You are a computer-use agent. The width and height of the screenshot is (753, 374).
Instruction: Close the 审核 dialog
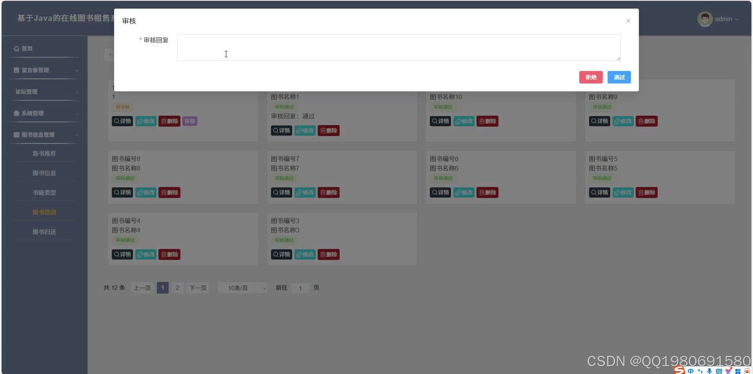[x=628, y=21]
